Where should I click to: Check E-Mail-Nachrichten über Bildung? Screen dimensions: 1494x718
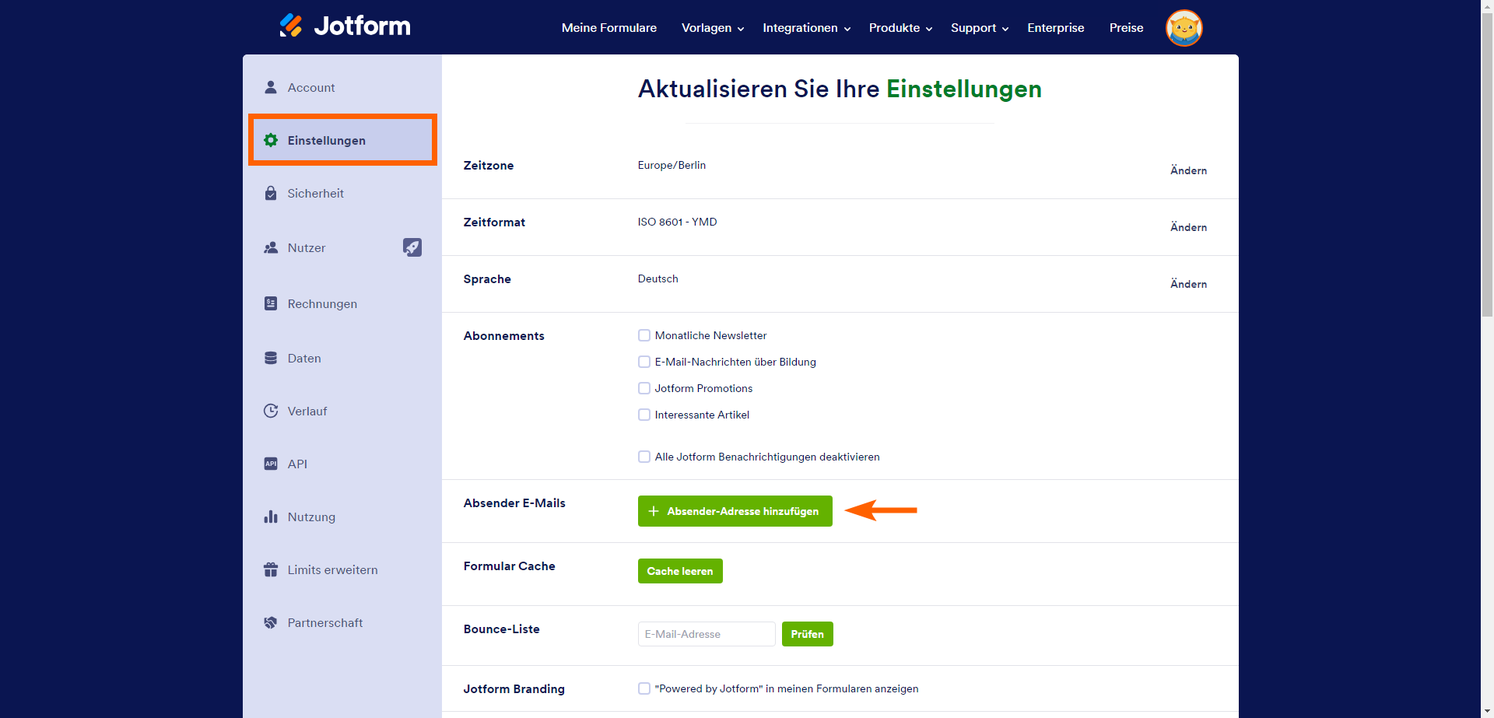(x=644, y=362)
